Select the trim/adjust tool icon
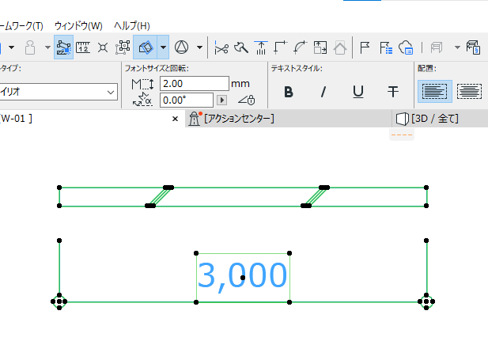The image size is (488, 360). pos(241,47)
